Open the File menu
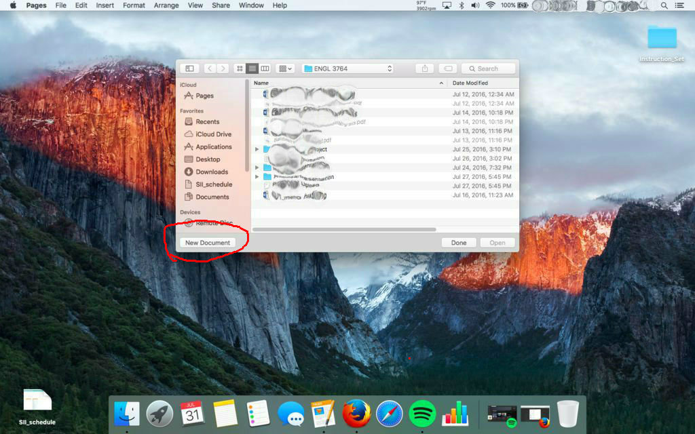The width and height of the screenshot is (695, 434). point(60,5)
